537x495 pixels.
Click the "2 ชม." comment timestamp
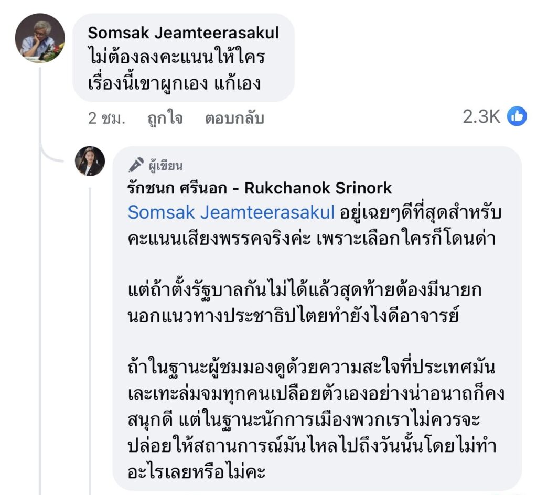[106, 119]
